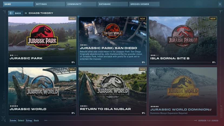Click the difficulty diamonds on Isla Sorna card

coord(154,55)
